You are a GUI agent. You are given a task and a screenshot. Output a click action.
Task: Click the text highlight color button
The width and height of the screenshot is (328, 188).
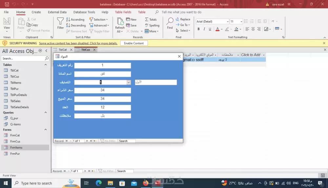227,29
